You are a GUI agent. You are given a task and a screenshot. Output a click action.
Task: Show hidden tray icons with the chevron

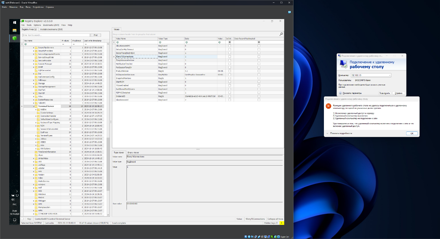coord(17,191)
